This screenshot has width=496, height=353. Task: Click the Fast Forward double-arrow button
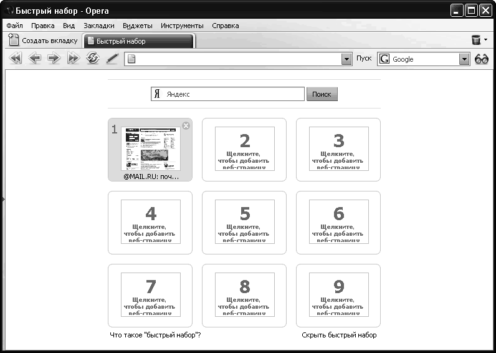click(74, 59)
